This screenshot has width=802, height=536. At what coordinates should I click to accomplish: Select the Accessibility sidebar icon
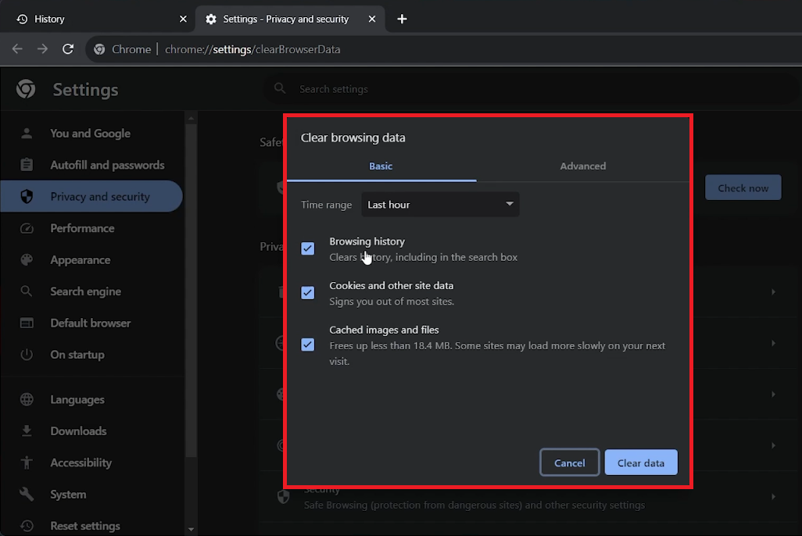click(x=27, y=463)
